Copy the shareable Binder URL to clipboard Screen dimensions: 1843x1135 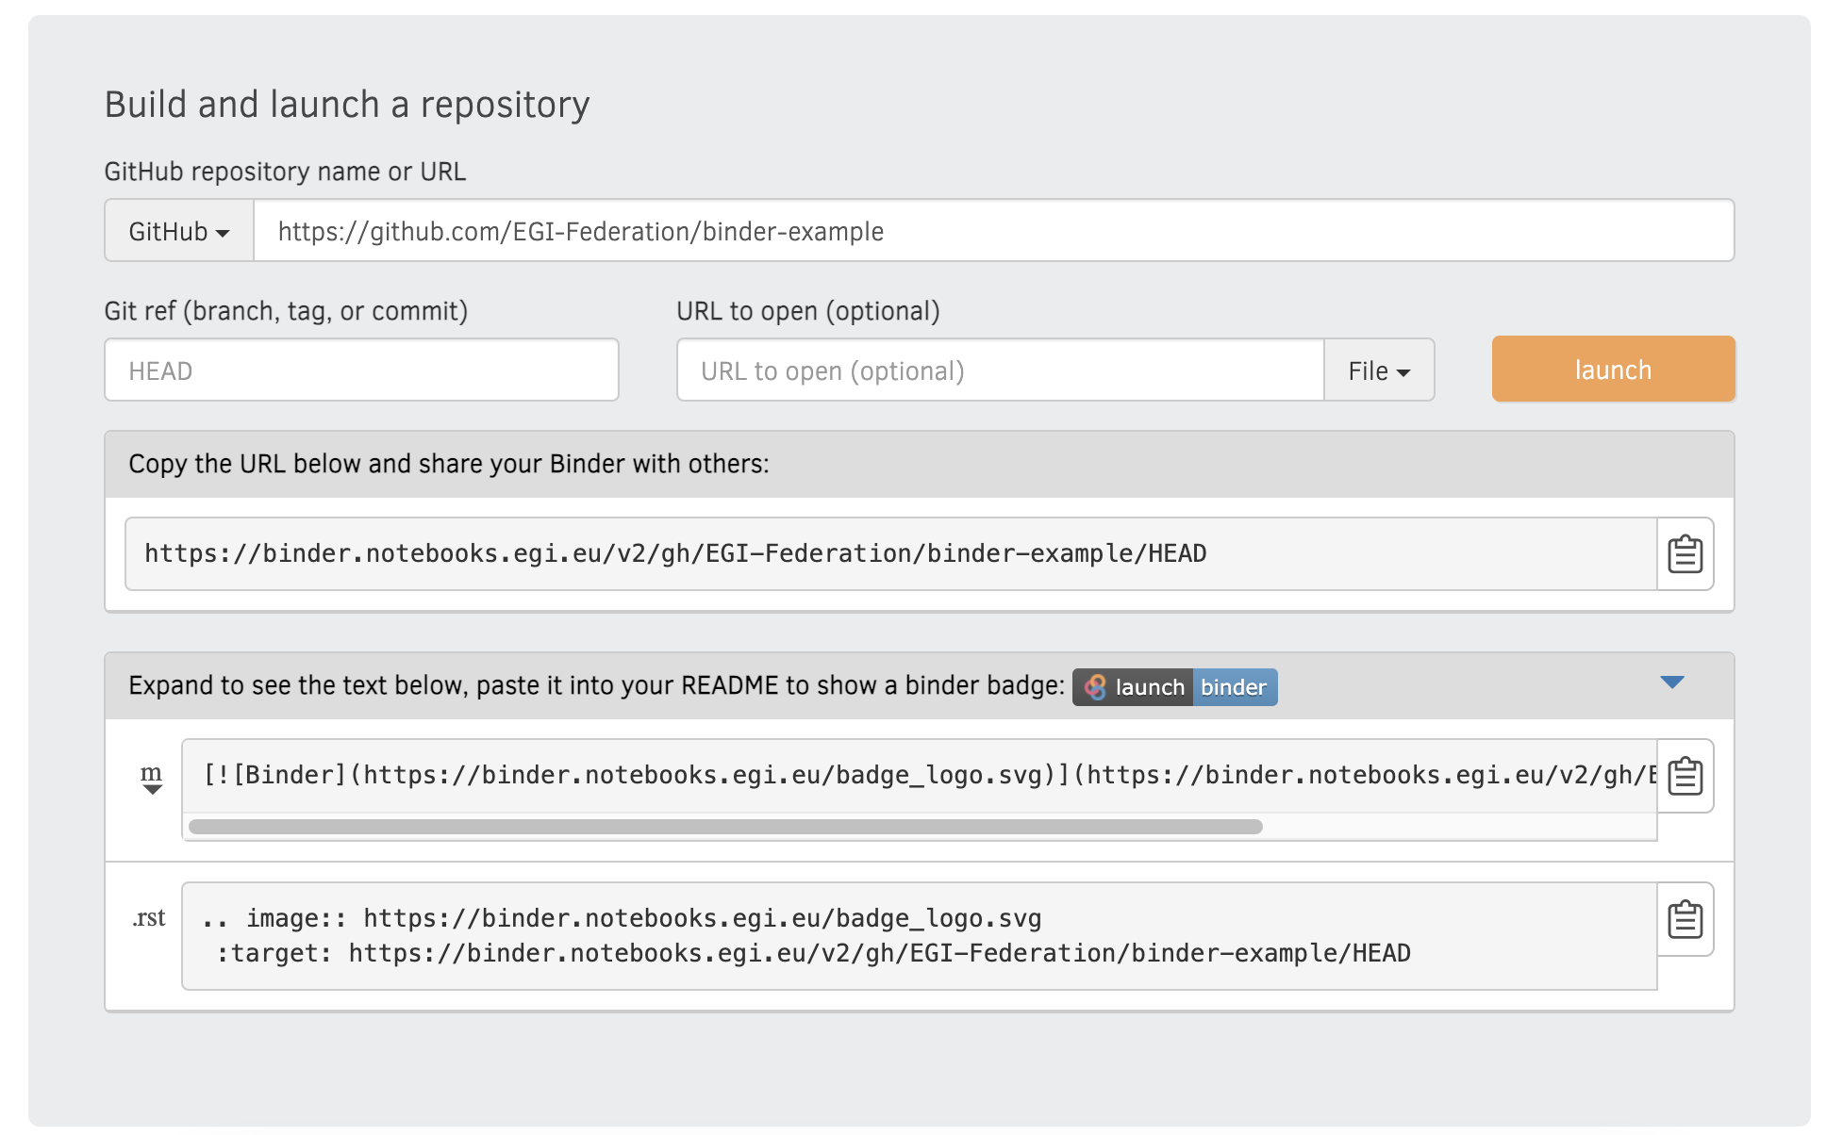point(1685,553)
